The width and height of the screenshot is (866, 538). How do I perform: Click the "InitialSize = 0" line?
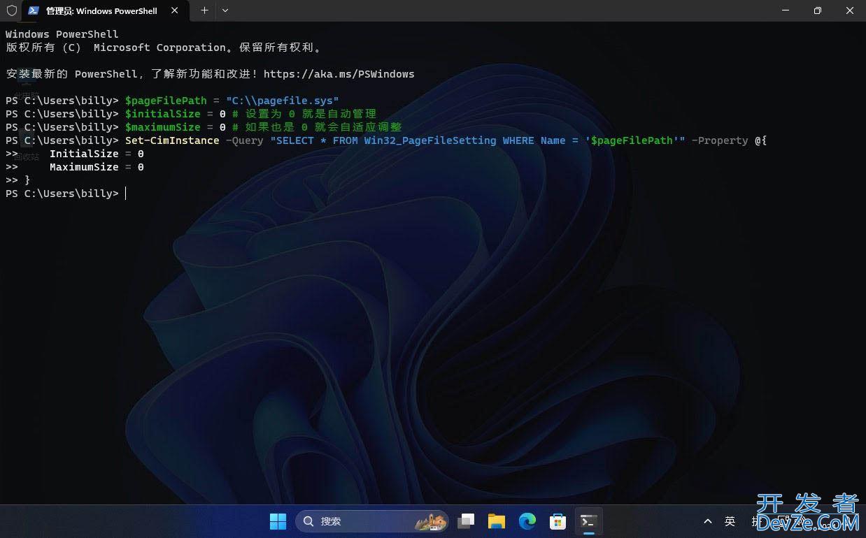97,154
